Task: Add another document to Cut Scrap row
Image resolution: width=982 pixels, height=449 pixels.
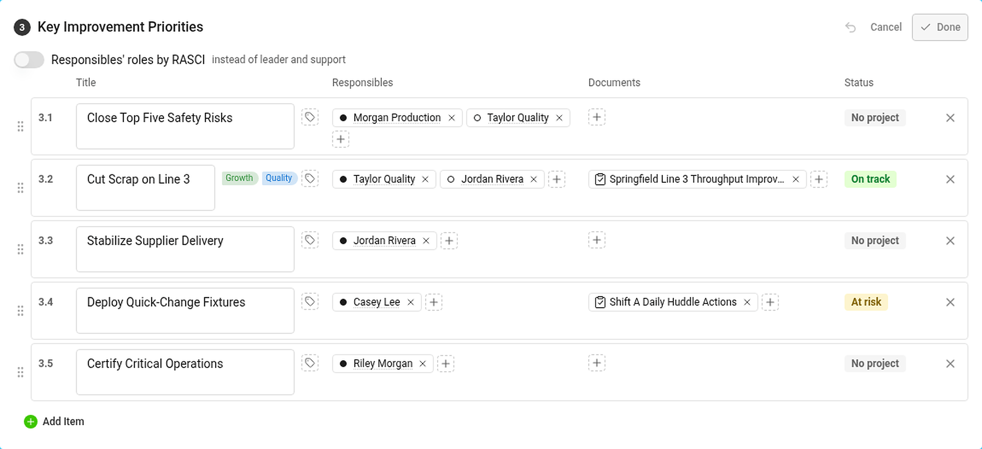Action: click(819, 179)
